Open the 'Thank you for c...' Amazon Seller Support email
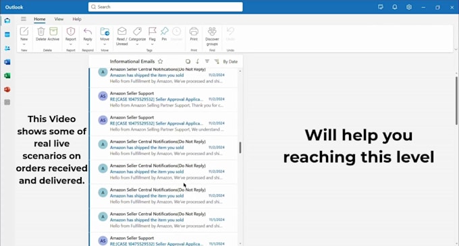The height and width of the screenshot is (246, 459). point(163,99)
